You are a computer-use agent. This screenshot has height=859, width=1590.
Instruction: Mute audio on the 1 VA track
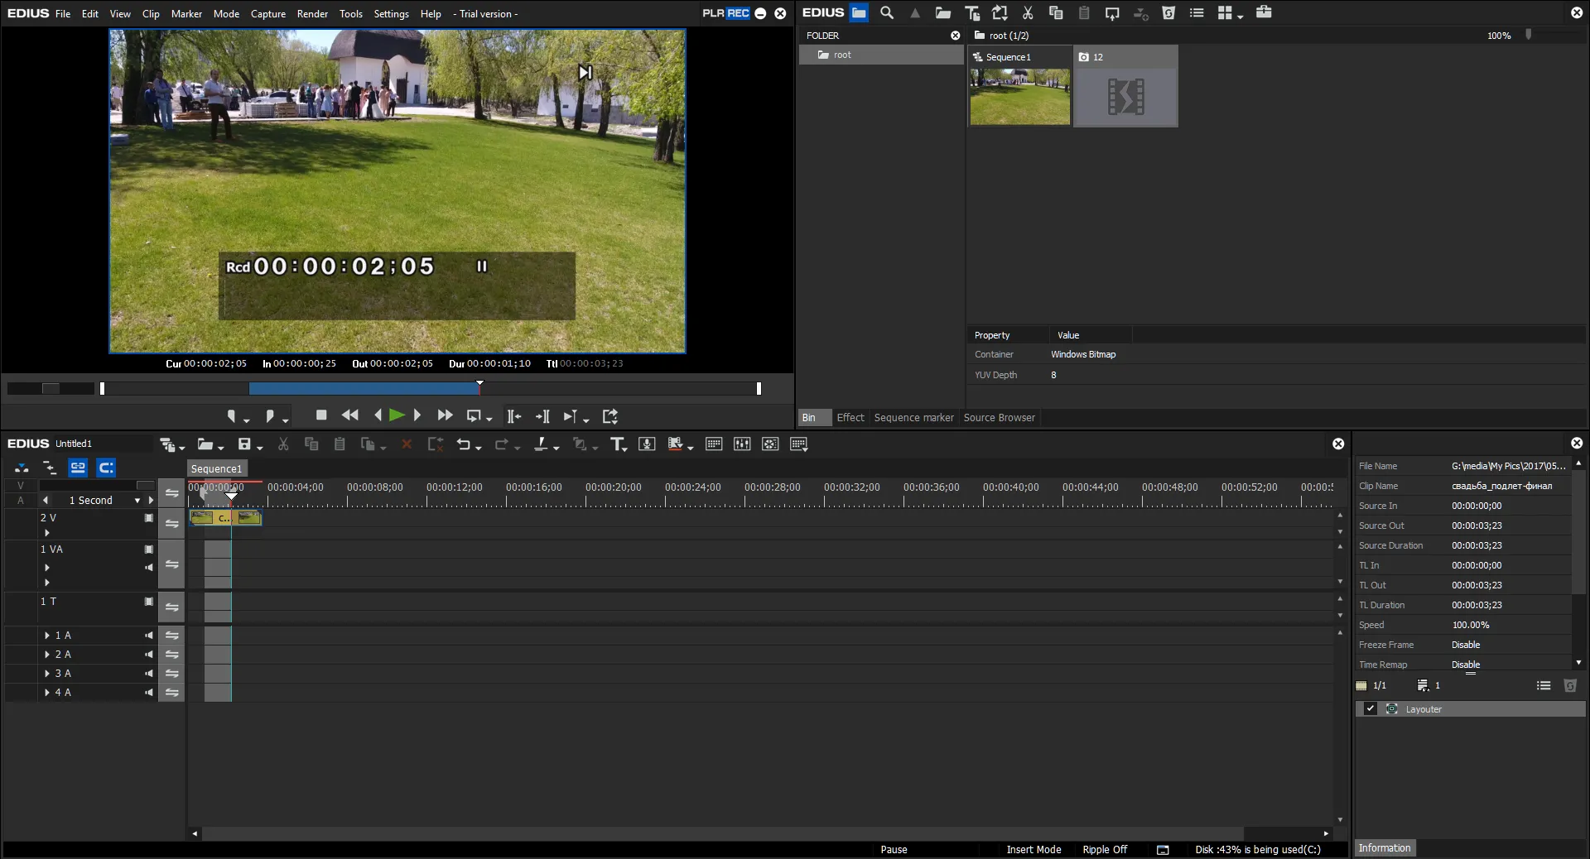pos(149,568)
